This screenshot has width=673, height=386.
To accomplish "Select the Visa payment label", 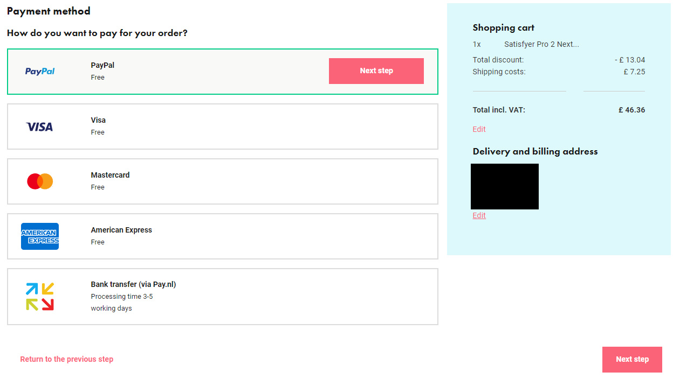I will point(98,120).
